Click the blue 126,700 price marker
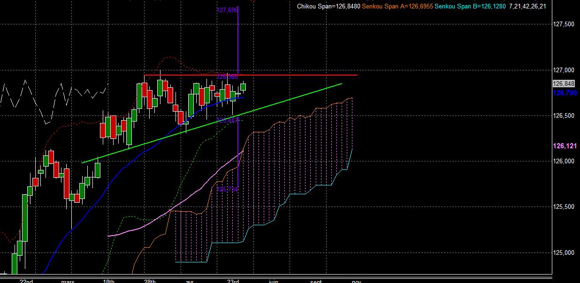Viewport: 580px width, 283px height. [x=565, y=93]
